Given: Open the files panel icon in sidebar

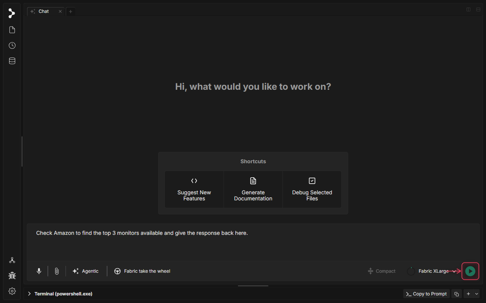Looking at the screenshot, I should click(x=12, y=30).
